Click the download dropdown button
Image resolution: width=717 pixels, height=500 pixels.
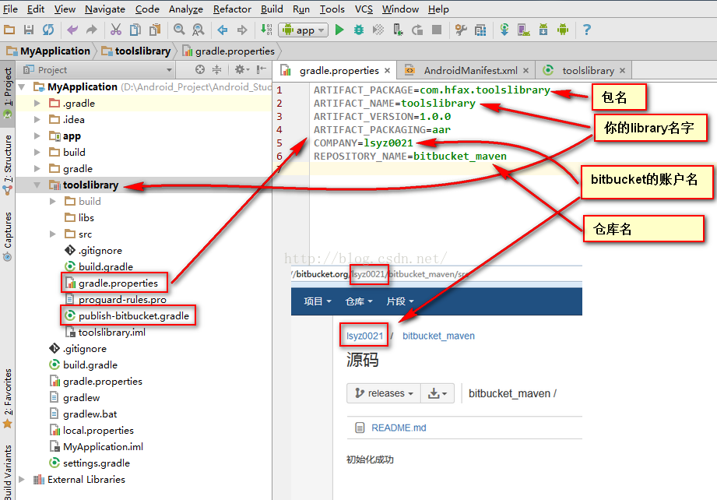click(438, 393)
